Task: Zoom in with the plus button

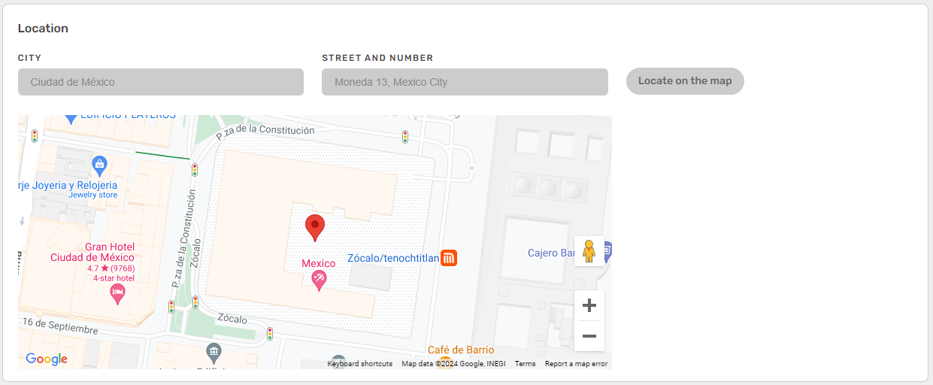Action: pyautogui.click(x=589, y=305)
